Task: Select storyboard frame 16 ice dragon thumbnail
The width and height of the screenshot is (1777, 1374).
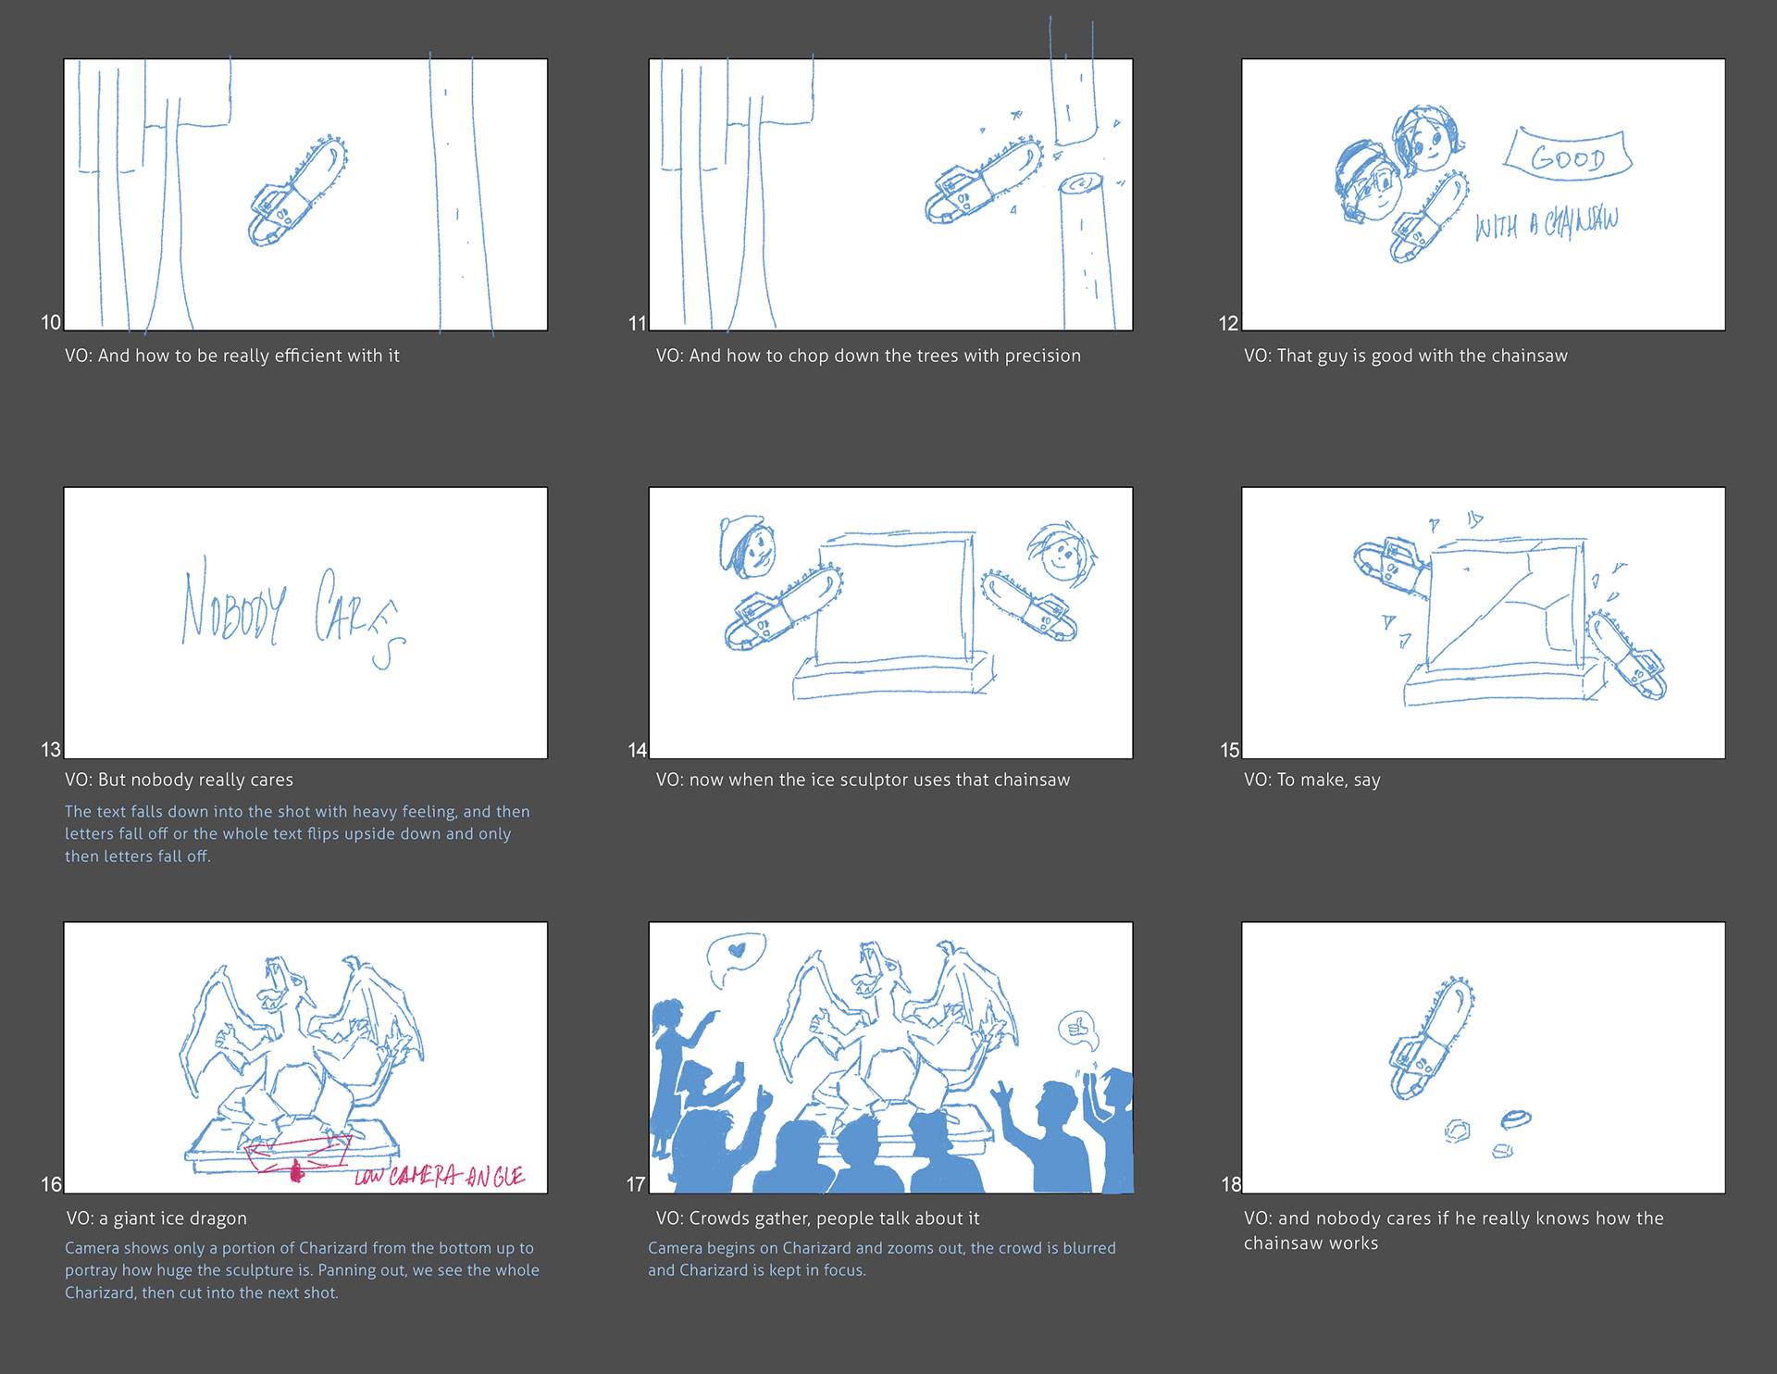Action: pyautogui.click(x=305, y=1057)
